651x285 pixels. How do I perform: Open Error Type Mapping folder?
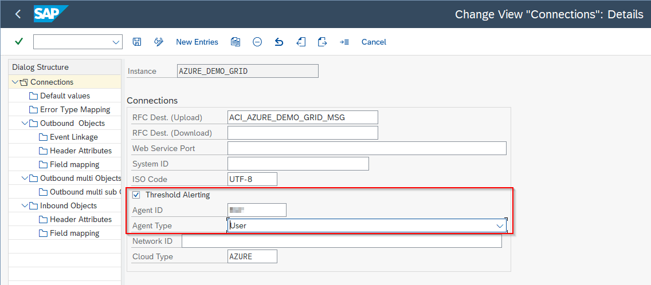pyautogui.click(x=75, y=109)
